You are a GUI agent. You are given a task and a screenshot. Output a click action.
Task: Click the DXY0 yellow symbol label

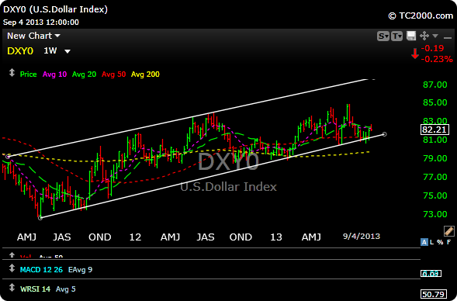(x=20, y=51)
